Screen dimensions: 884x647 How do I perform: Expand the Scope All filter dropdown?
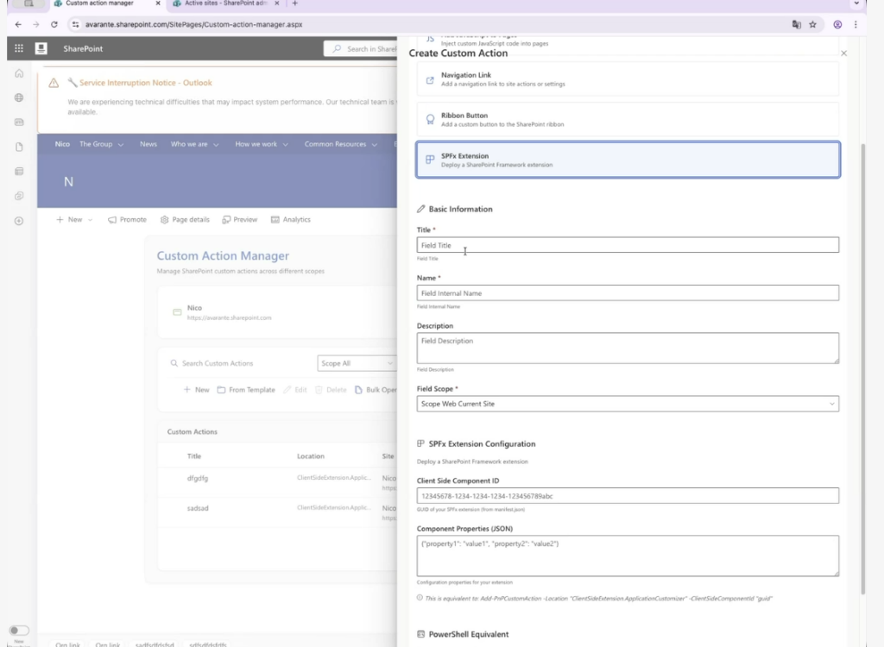tap(355, 364)
